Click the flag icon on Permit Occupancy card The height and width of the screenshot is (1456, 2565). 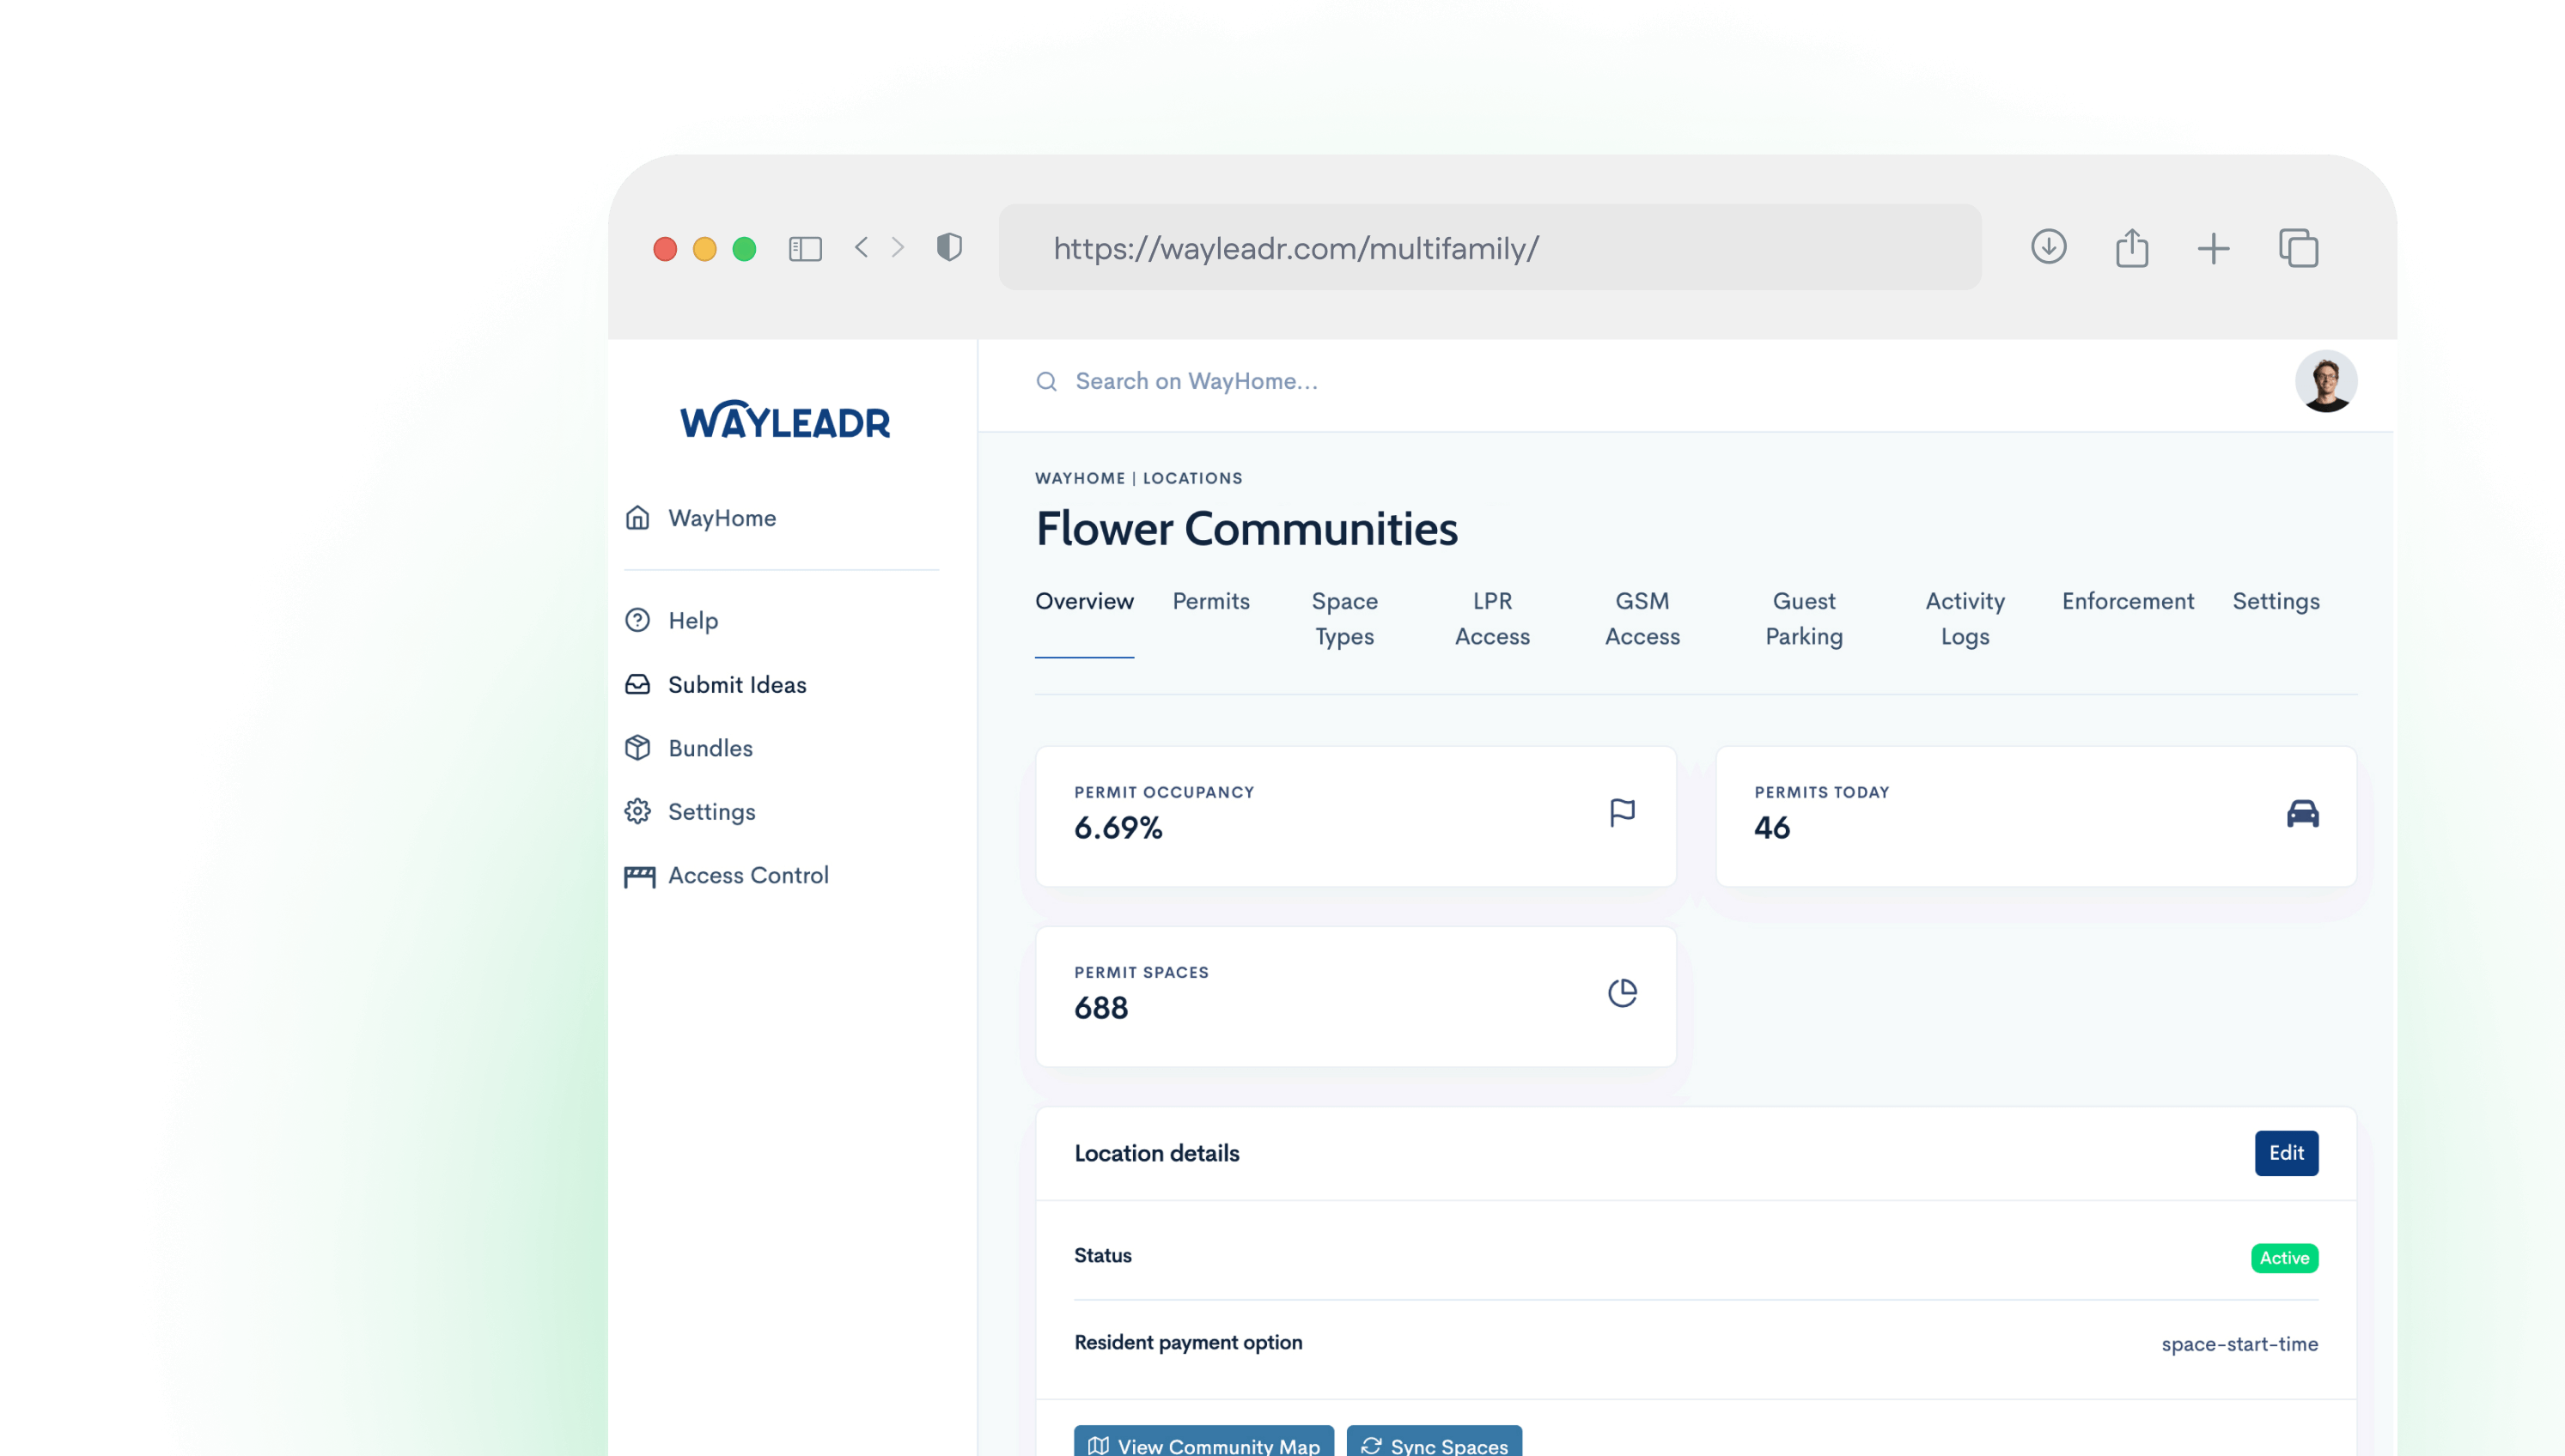pyautogui.click(x=1622, y=812)
